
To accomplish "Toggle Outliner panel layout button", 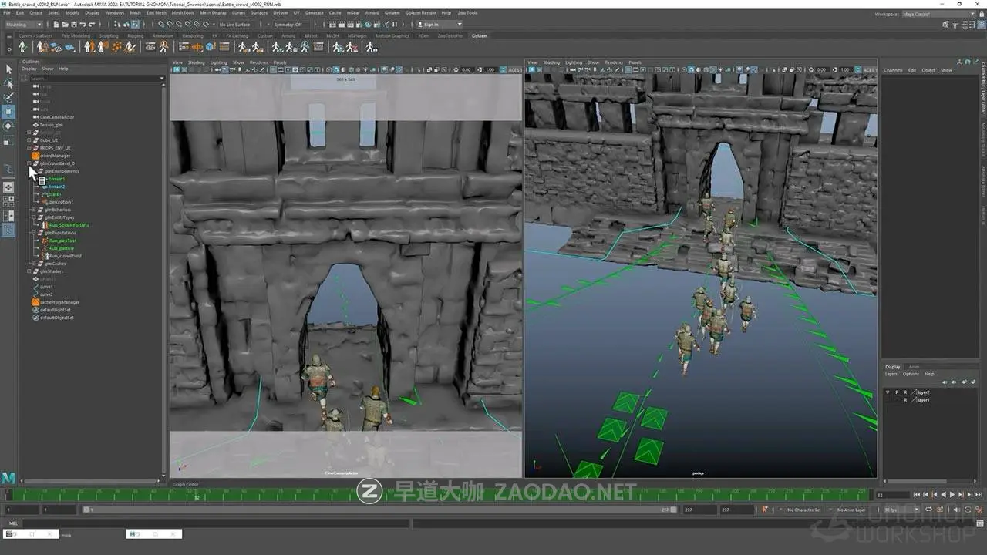I will point(9,230).
